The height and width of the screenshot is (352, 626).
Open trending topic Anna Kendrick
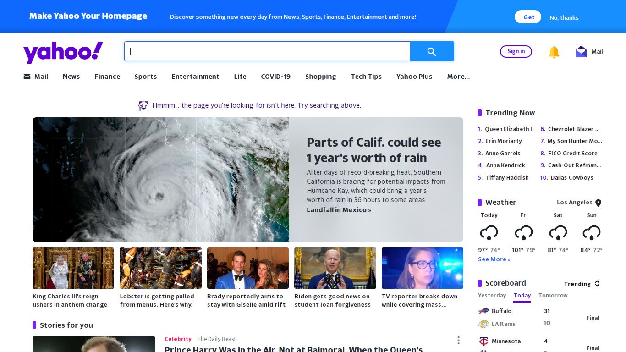click(505, 165)
